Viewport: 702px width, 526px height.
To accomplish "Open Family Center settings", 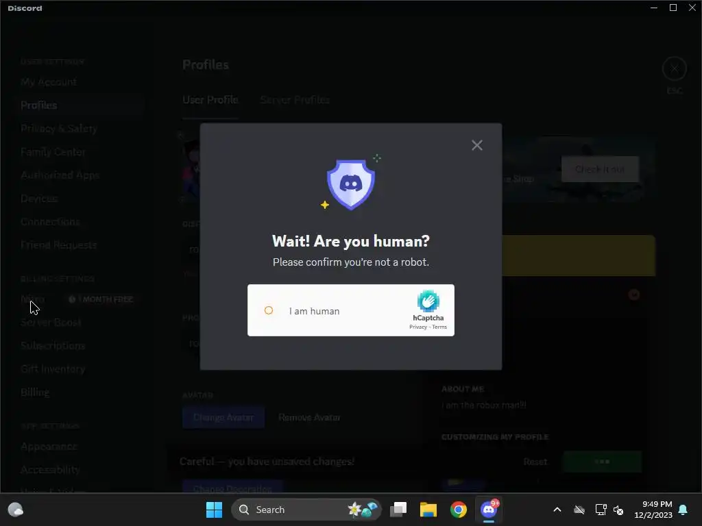I will (x=53, y=151).
